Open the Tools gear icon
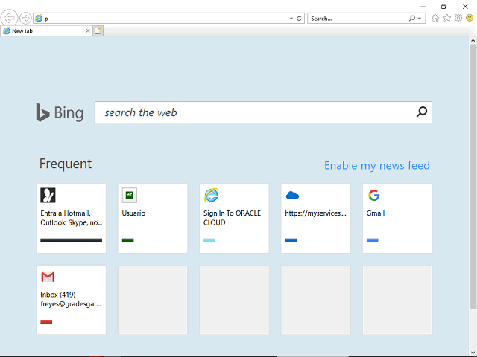Screen dimensions: 477x357 (458, 18)
